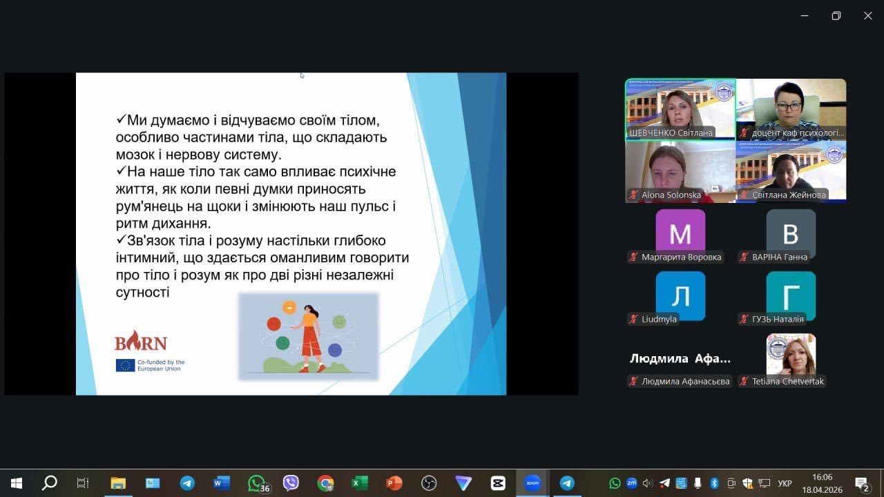Open Google Chrome from the taskbar
The image size is (884, 497).
(x=325, y=483)
